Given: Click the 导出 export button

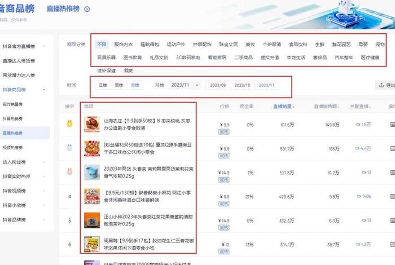Looking at the screenshot, I should click(385, 85).
